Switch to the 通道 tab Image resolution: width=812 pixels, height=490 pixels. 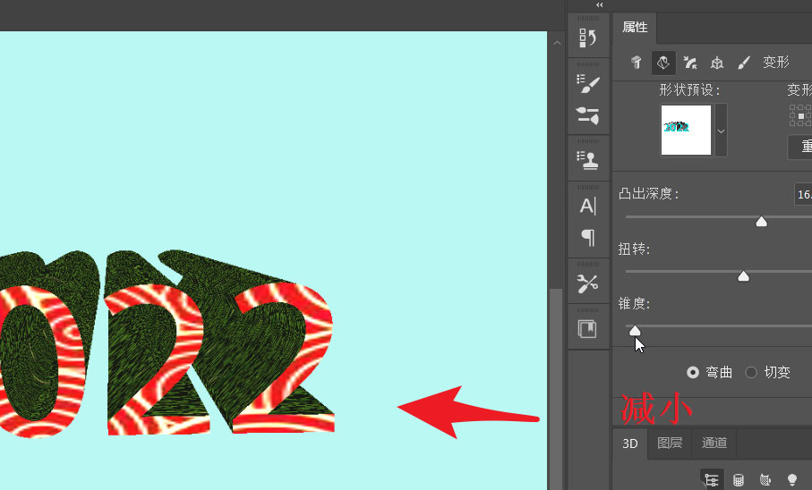pyautogui.click(x=714, y=443)
